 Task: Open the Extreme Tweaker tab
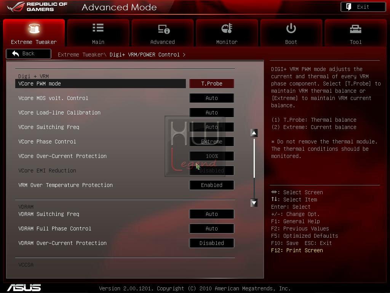point(34,33)
